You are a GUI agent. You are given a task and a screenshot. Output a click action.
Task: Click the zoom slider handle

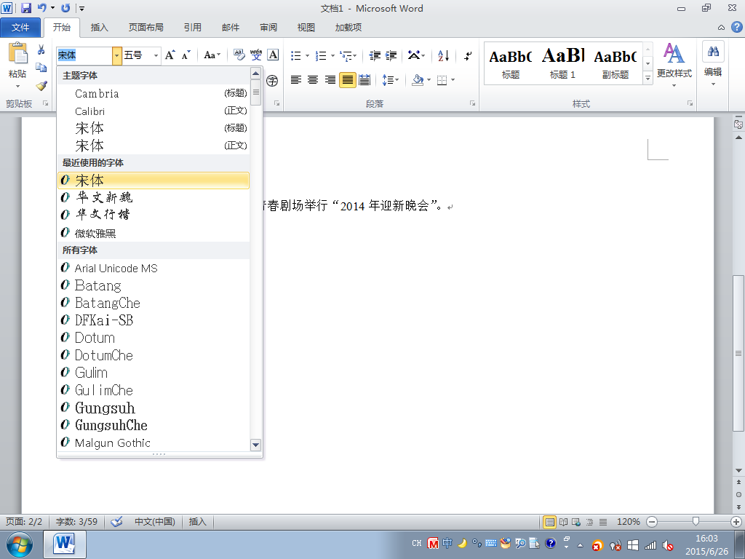tap(696, 521)
